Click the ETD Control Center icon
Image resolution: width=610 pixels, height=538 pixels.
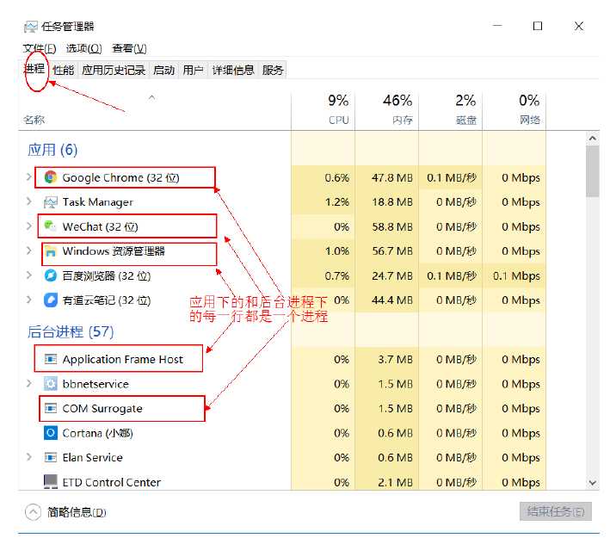(x=51, y=481)
